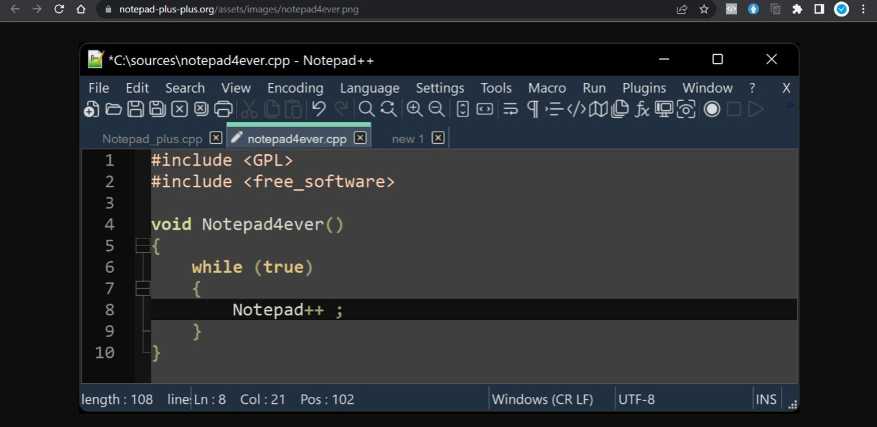
Task: Open the Run menu
Action: (x=594, y=88)
